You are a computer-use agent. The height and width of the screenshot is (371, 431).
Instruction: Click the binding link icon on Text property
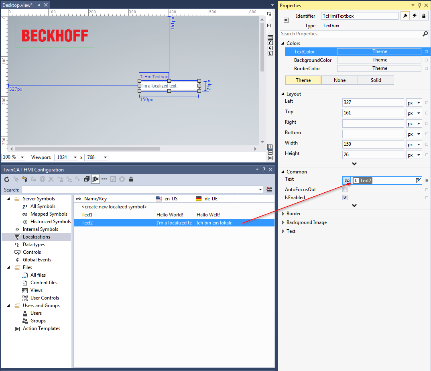[x=347, y=181]
